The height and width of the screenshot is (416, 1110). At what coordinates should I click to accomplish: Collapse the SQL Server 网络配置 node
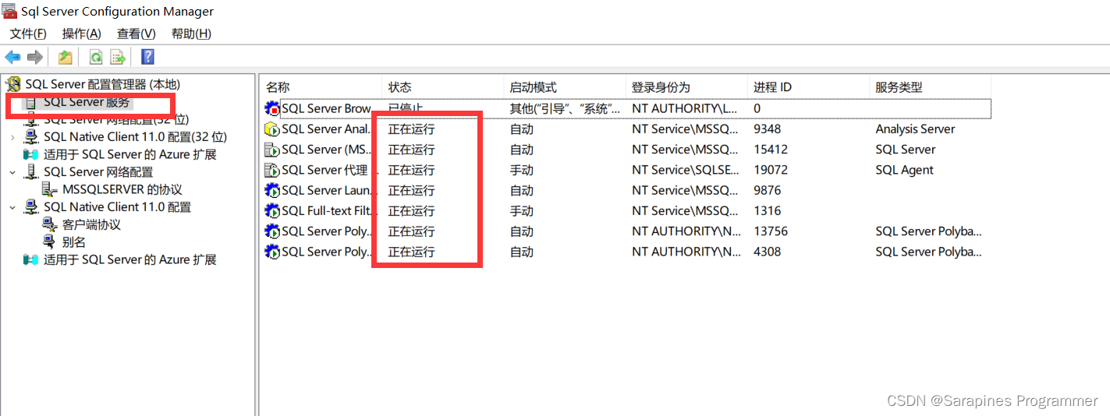pos(12,172)
